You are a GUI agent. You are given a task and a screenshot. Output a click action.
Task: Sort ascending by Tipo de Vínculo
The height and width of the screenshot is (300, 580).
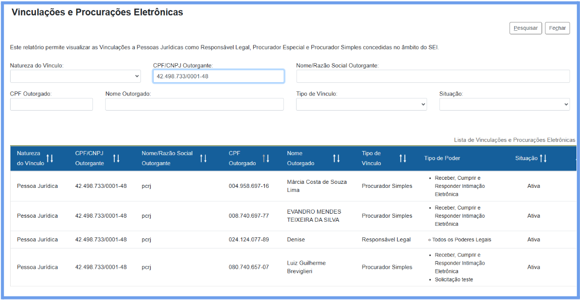(401, 159)
